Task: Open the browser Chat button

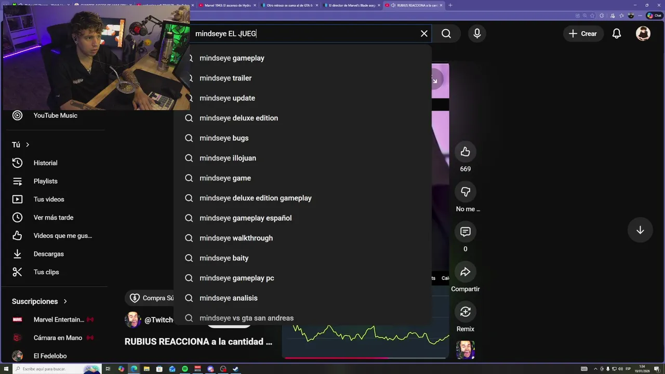Action: (x=654, y=16)
